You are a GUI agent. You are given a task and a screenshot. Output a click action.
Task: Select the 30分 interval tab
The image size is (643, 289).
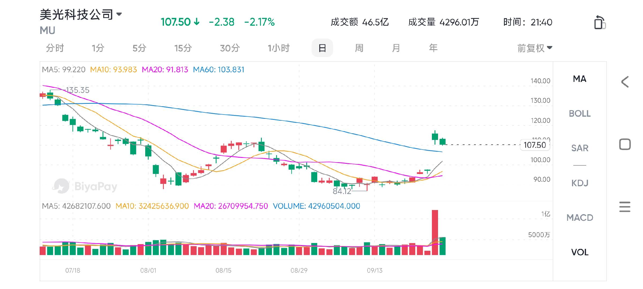[x=230, y=48]
